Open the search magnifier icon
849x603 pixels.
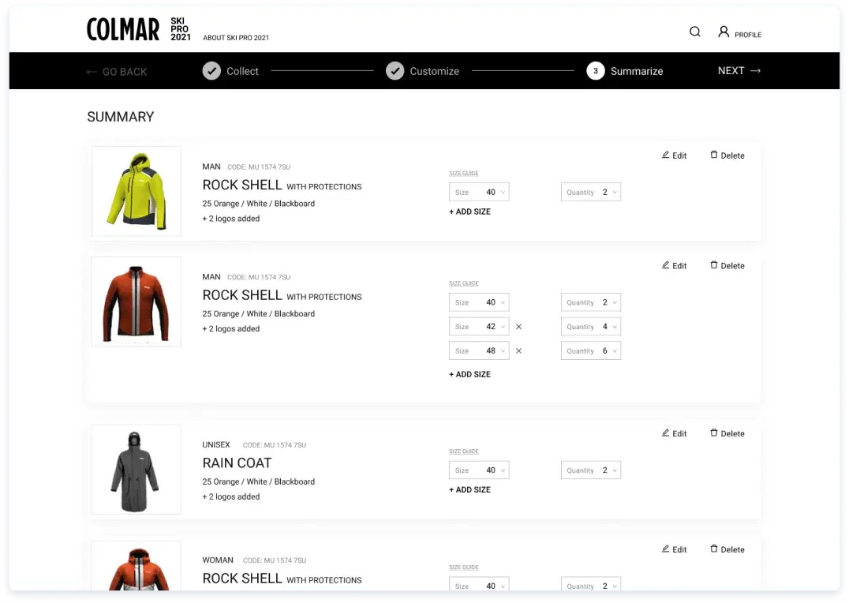[694, 32]
